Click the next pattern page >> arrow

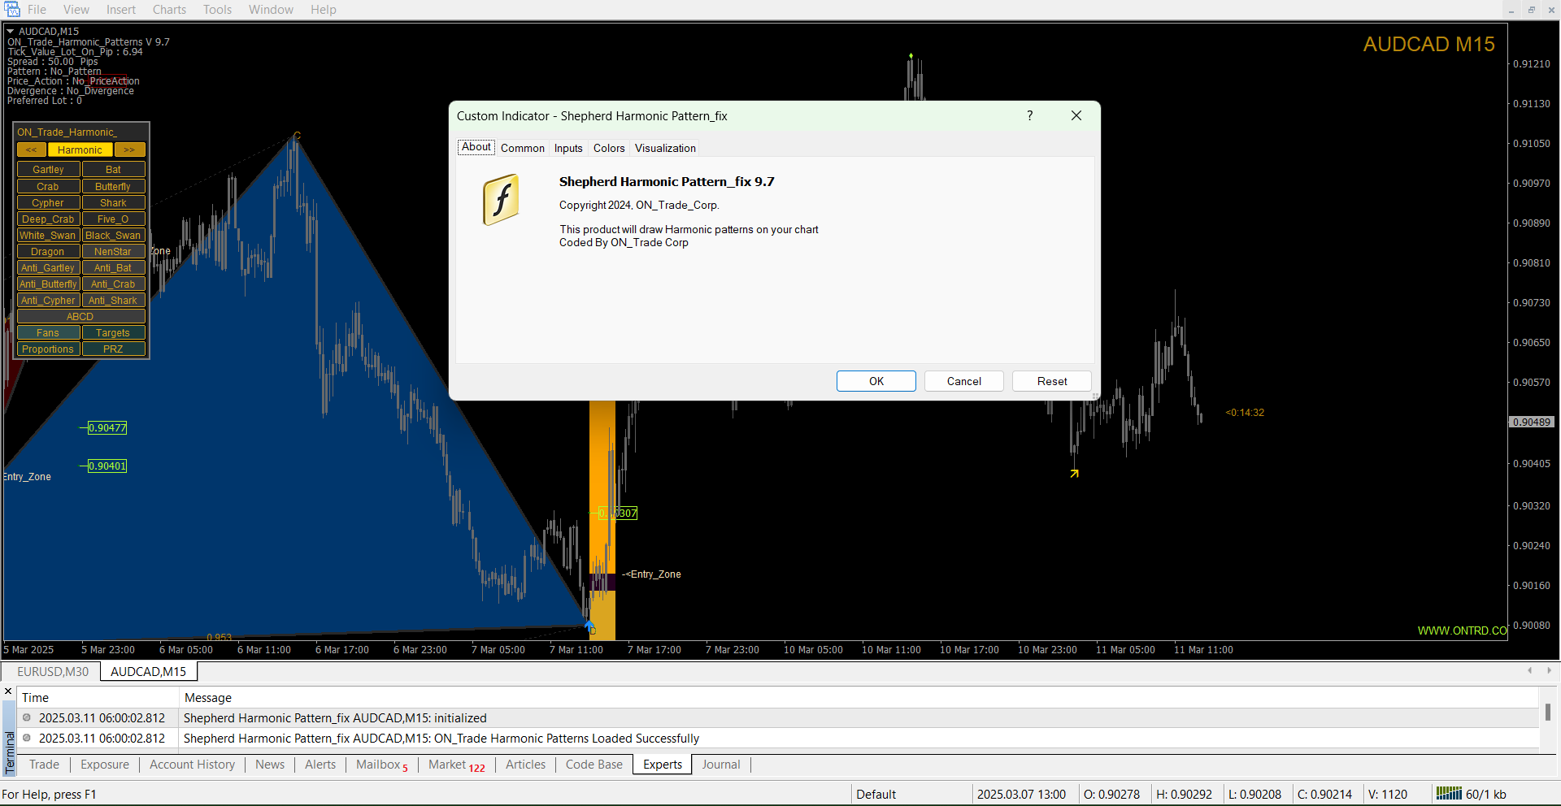(x=129, y=150)
